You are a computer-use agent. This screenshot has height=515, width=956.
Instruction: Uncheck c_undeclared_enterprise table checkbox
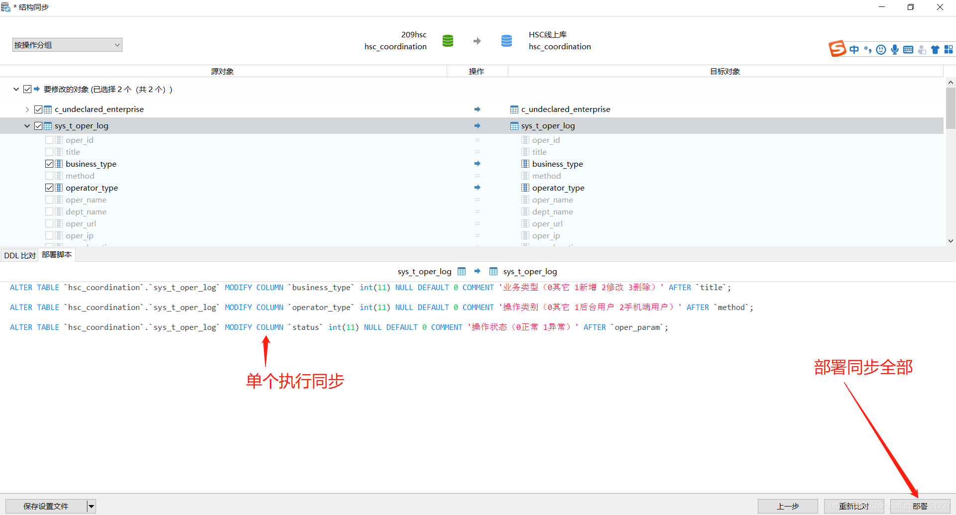(38, 109)
